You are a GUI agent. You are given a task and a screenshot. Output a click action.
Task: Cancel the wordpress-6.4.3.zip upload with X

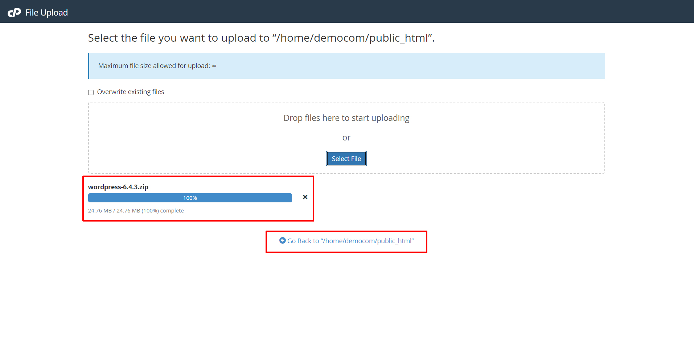coord(305,197)
